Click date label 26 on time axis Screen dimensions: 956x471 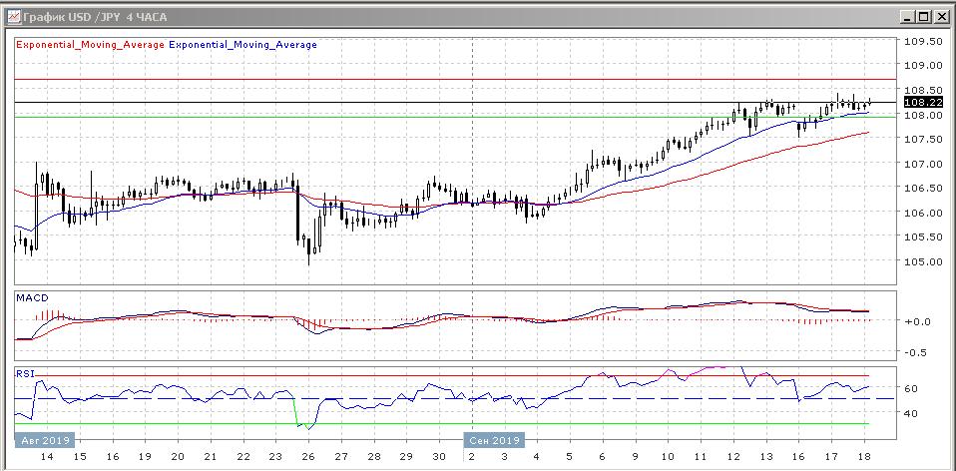tap(308, 456)
